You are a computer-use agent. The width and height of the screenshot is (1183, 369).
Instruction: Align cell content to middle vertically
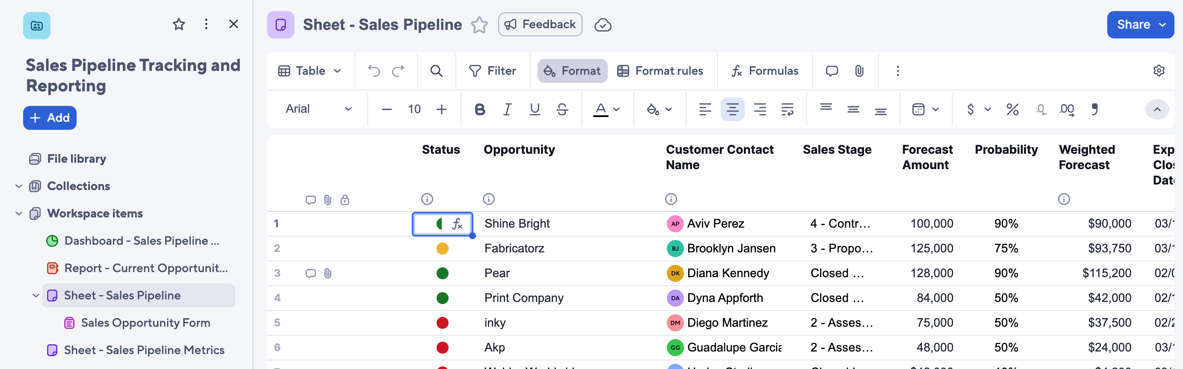[x=853, y=109]
